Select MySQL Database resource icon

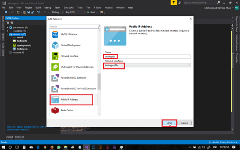55,34
